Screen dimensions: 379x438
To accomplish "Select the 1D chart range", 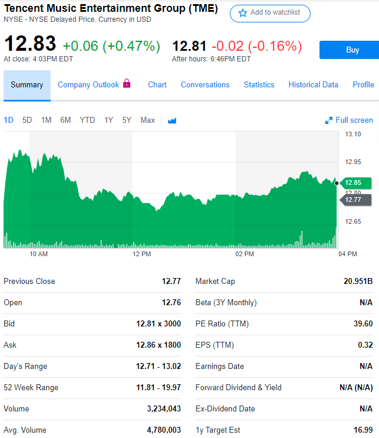I will 8,120.
